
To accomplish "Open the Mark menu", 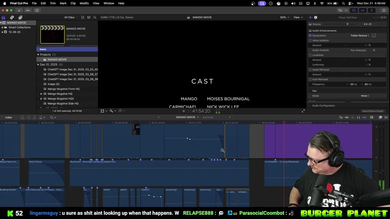I will click(63, 3).
